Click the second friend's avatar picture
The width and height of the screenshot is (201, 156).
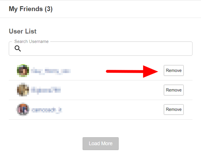click(23, 90)
